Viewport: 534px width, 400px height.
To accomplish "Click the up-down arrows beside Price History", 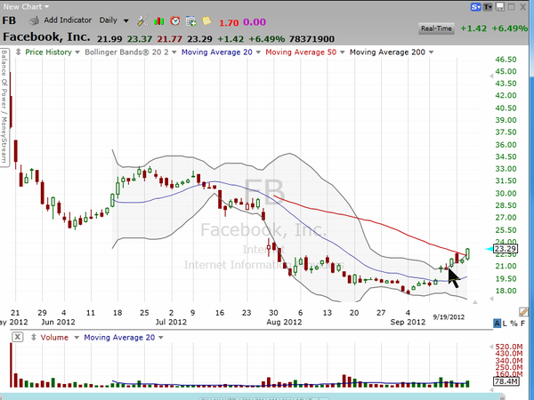I will click(19, 52).
